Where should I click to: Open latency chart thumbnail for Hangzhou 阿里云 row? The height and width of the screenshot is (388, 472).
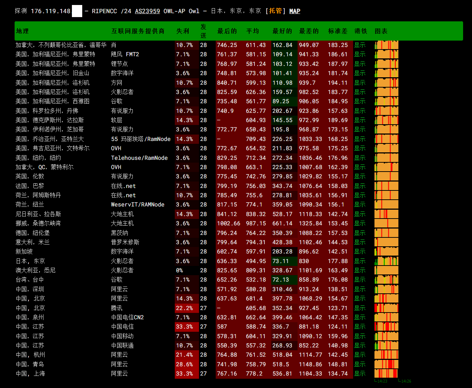(x=386, y=355)
